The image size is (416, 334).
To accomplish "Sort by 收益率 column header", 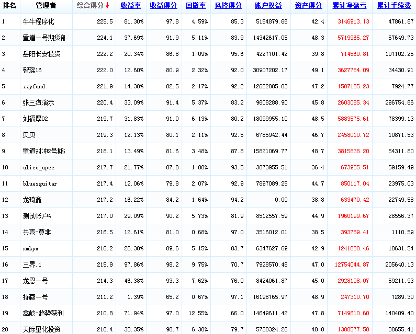I will 130,6.
